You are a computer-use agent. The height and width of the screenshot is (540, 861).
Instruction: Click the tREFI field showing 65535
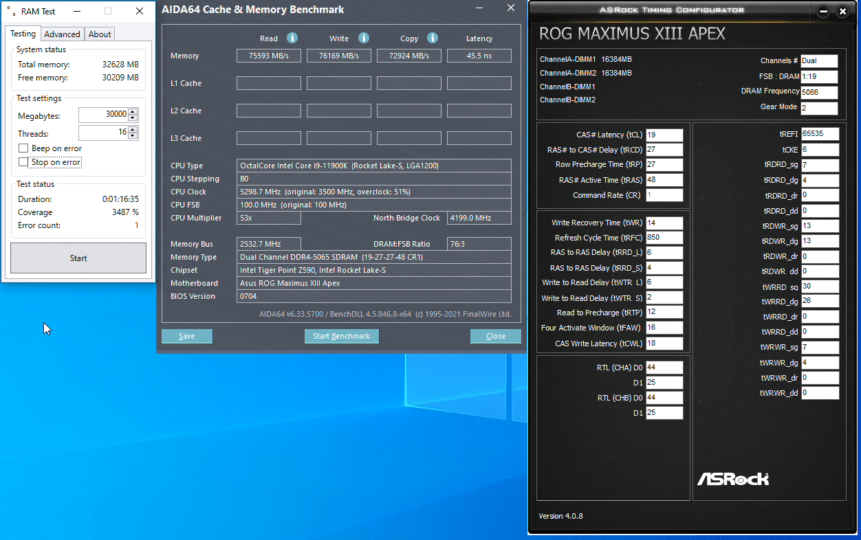[820, 134]
